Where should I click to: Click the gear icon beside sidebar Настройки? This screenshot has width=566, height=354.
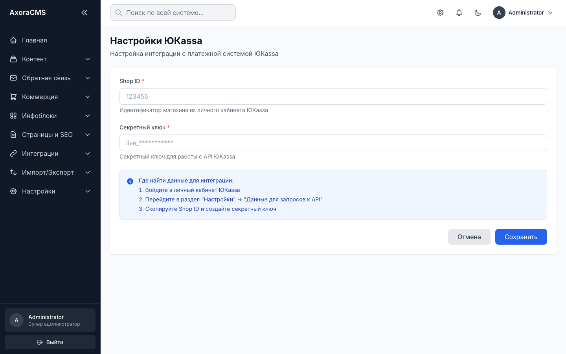[13, 191]
